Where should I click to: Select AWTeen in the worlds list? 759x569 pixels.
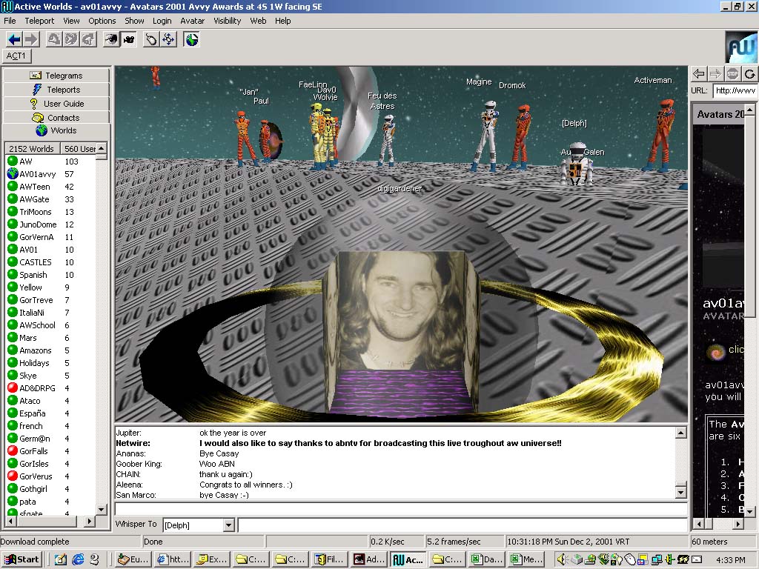35,187
